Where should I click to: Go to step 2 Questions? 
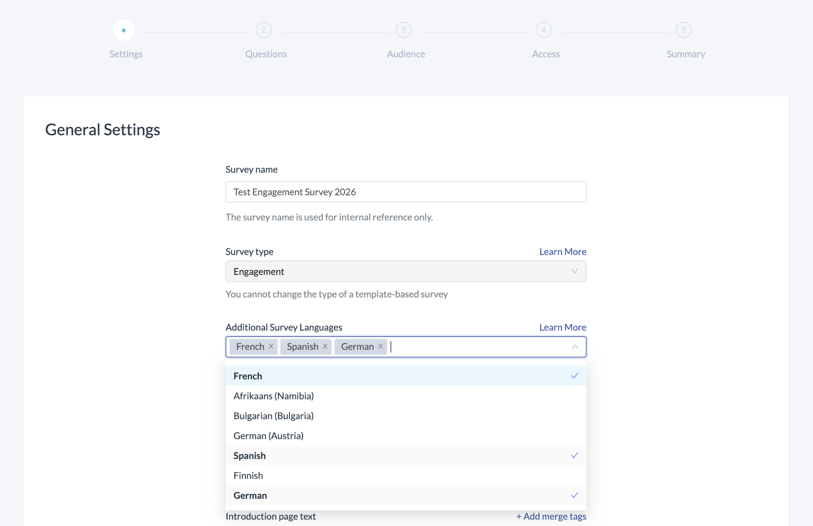click(x=264, y=30)
